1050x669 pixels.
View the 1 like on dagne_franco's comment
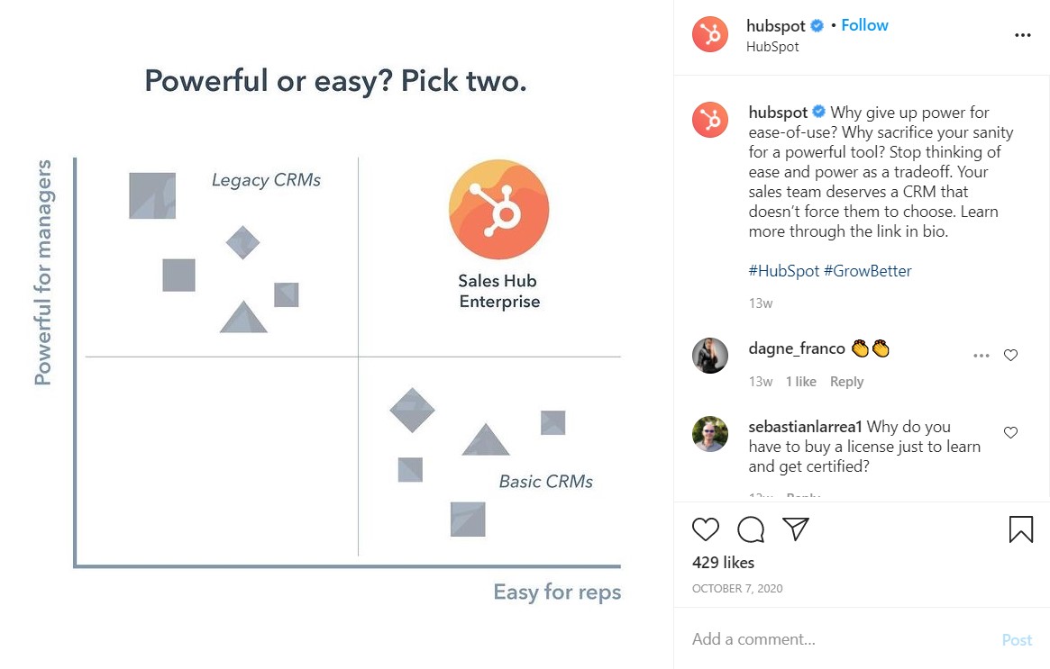point(801,382)
